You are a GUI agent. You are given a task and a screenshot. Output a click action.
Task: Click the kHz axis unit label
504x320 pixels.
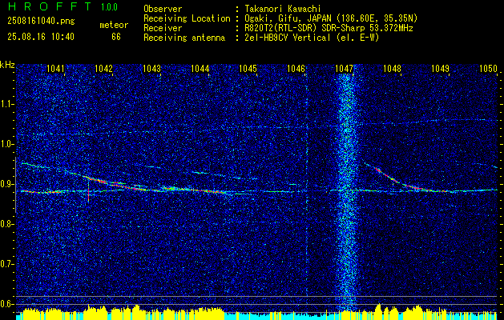[7, 65]
